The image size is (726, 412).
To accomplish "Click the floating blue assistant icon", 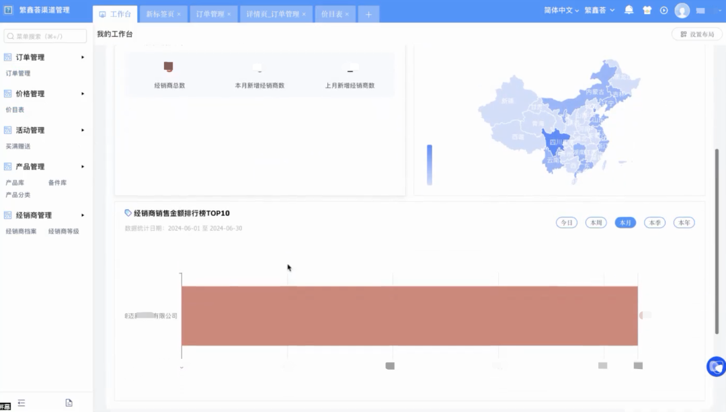I will [716, 367].
